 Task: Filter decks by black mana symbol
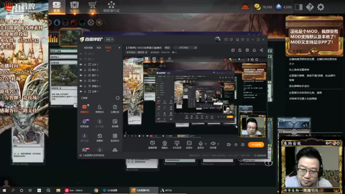[66, 22]
